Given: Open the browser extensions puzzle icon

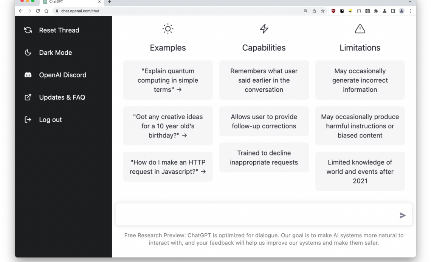Looking at the screenshot, I should [x=376, y=11].
